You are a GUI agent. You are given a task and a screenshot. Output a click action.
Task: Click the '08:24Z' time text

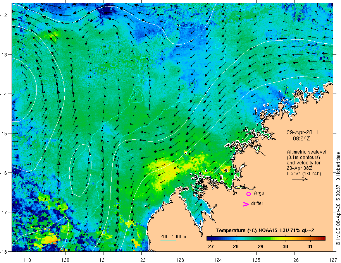click(x=301, y=138)
